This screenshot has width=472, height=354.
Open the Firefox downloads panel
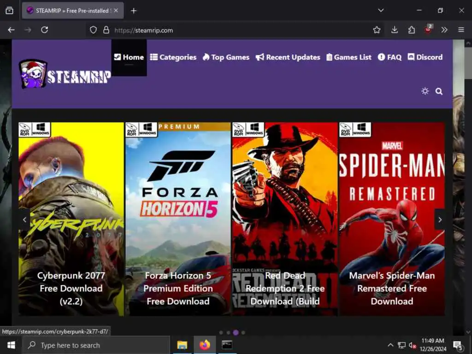[x=395, y=30]
